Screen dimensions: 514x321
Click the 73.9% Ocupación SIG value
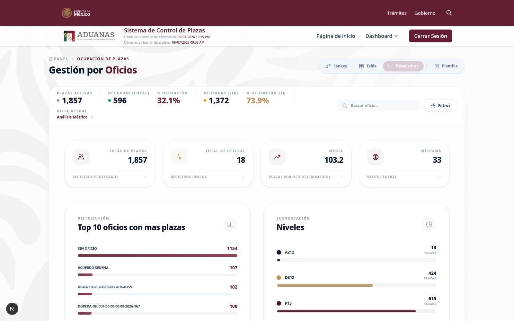(x=258, y=101)
